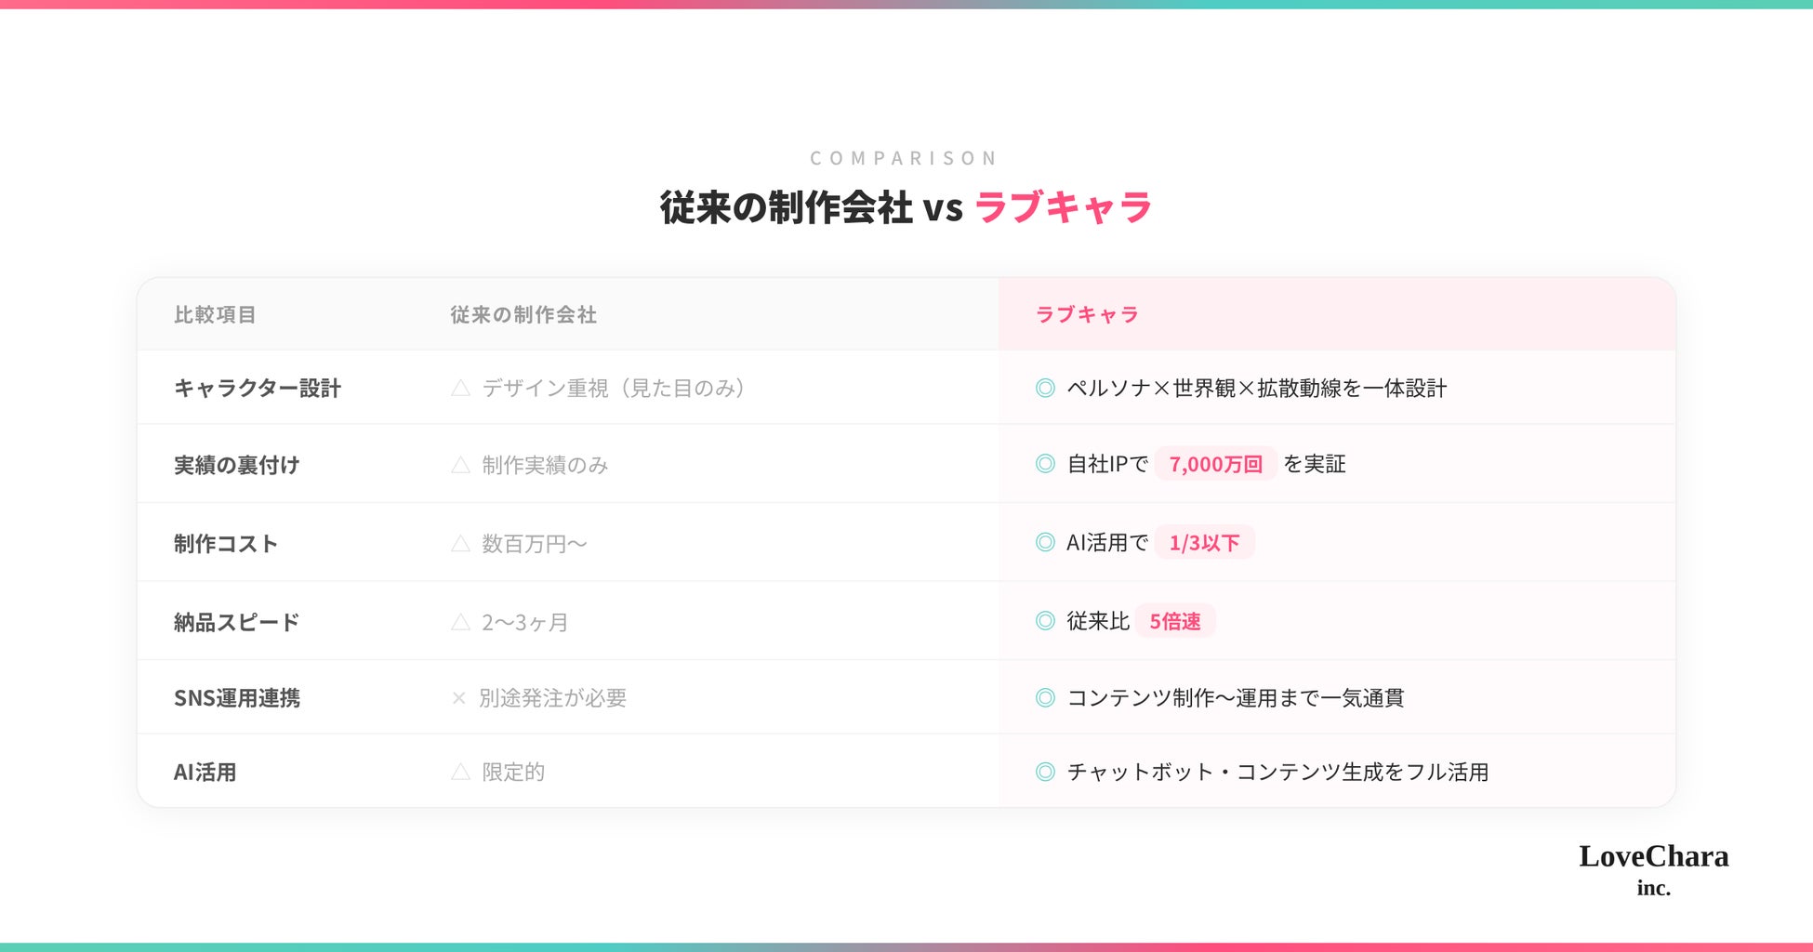Click the ラブキャラ column header
This screenshot has height=952, width=1813.
pos(1087,314)
